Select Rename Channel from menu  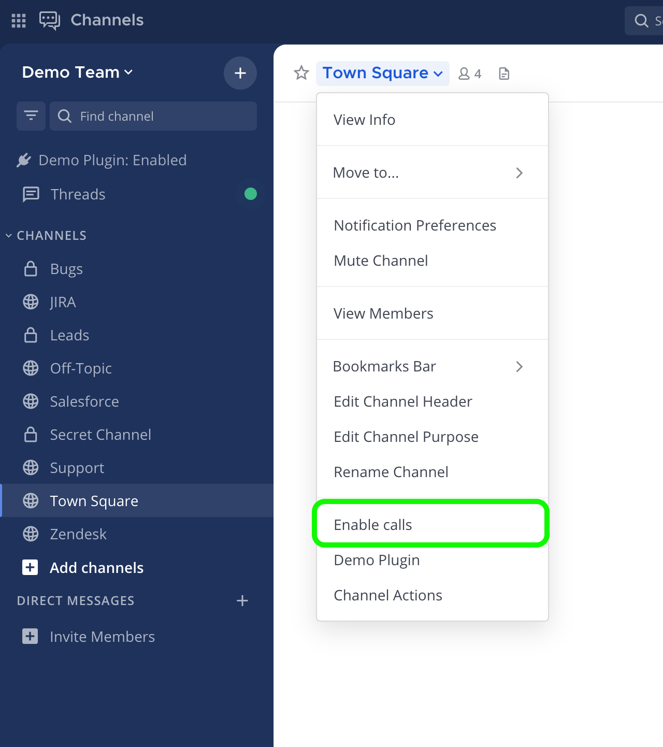click(391, 472)
